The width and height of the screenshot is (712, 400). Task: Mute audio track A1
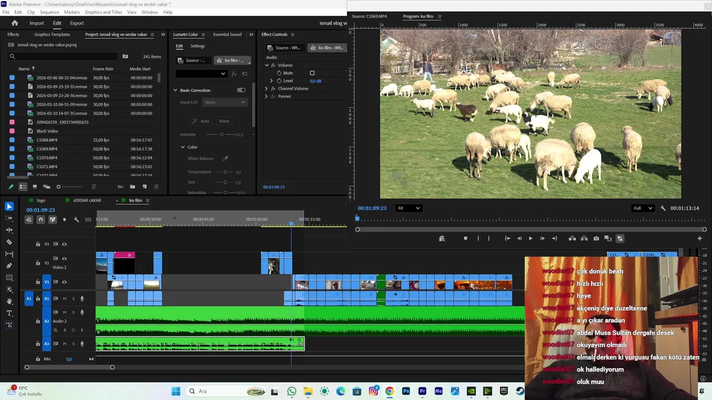(65, 298)
